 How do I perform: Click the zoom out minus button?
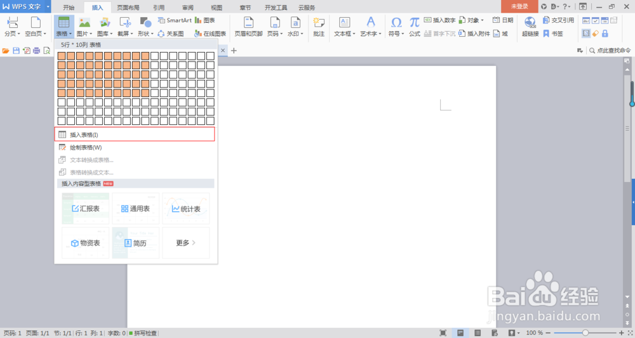[549, 333]
